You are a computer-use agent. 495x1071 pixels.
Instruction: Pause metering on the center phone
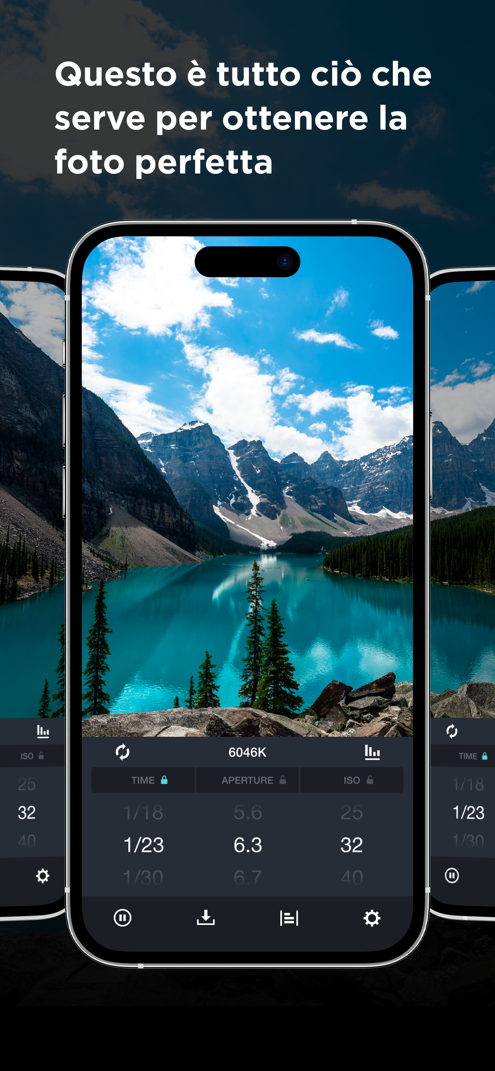coord(123,918)
